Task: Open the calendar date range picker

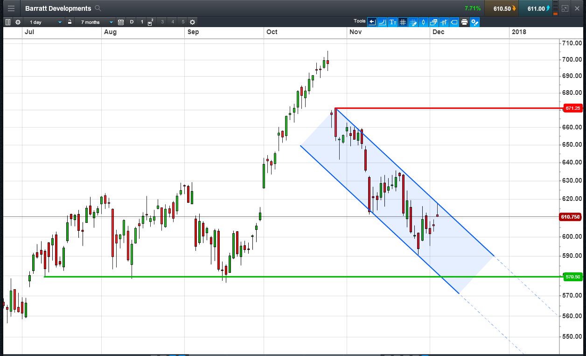Action: tap(121, 22)
